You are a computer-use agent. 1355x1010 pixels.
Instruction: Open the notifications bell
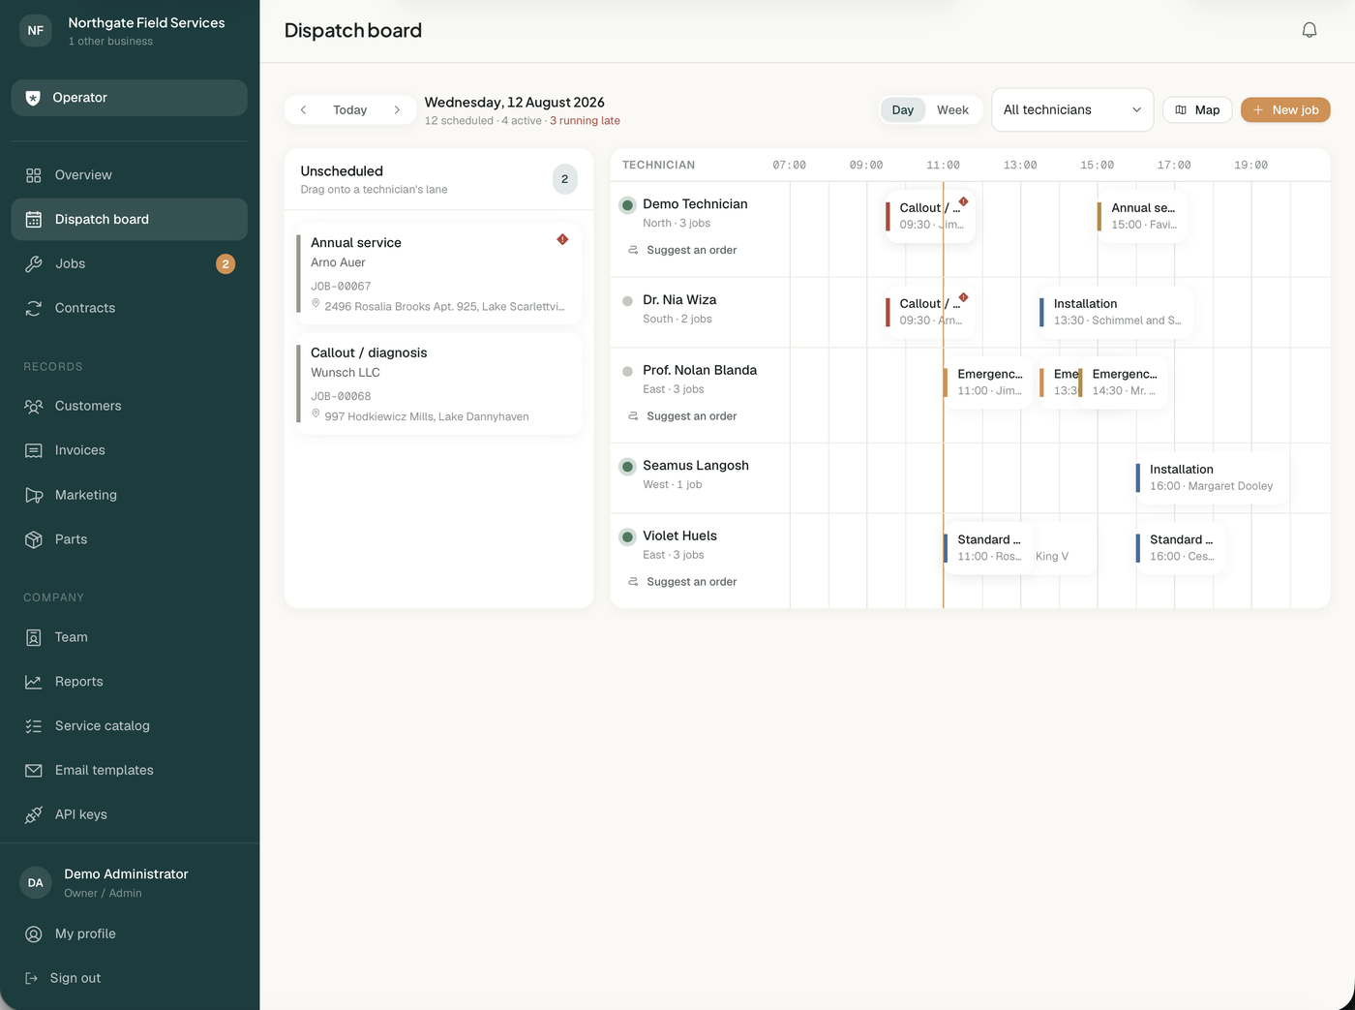pos(1309,30)
